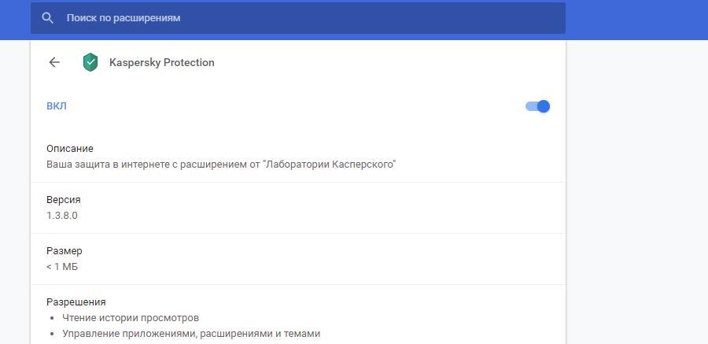Viewport: 708px width, 344px height.
Task: Click the "Управление приложениями, расширениями и темами" permission
Action: pyautogui.click(x=191, y=334)
